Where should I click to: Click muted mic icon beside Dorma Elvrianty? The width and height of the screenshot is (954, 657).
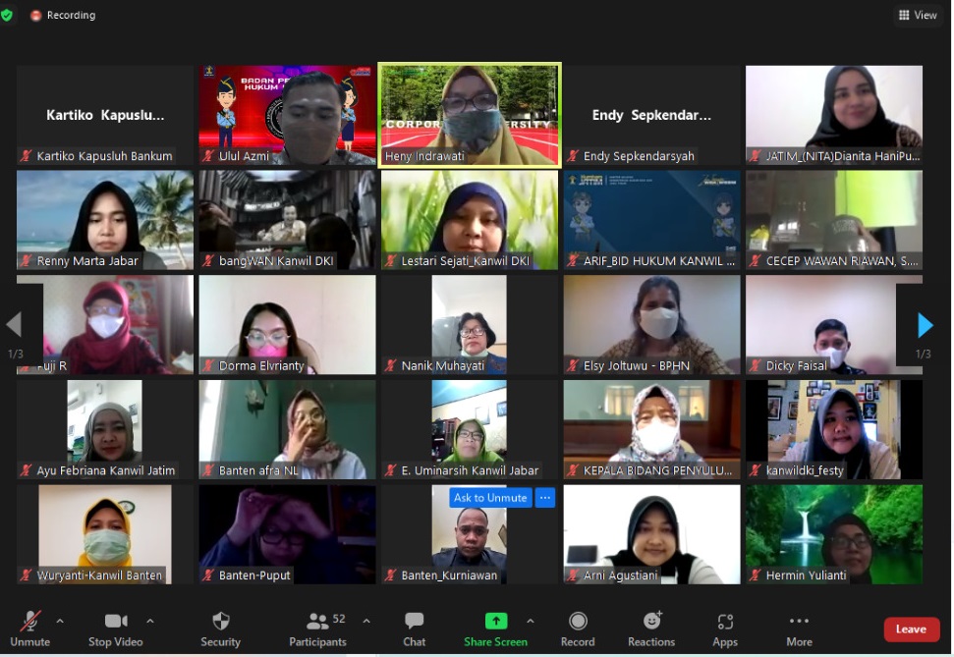click(208, 365)
